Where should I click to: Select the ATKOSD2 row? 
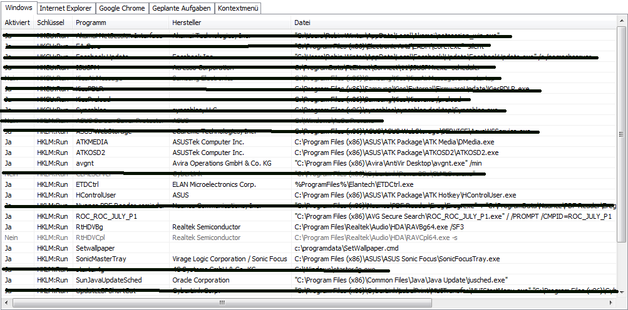(91, 152)
